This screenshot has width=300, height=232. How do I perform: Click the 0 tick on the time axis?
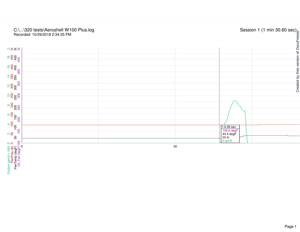(x=22, y=146)
